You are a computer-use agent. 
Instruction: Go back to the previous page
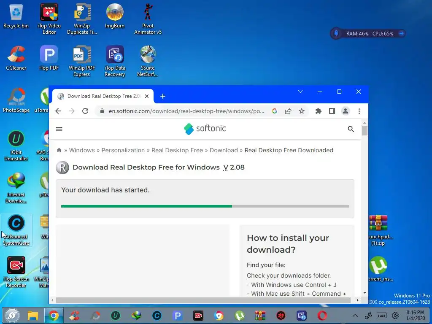[58, 111]
